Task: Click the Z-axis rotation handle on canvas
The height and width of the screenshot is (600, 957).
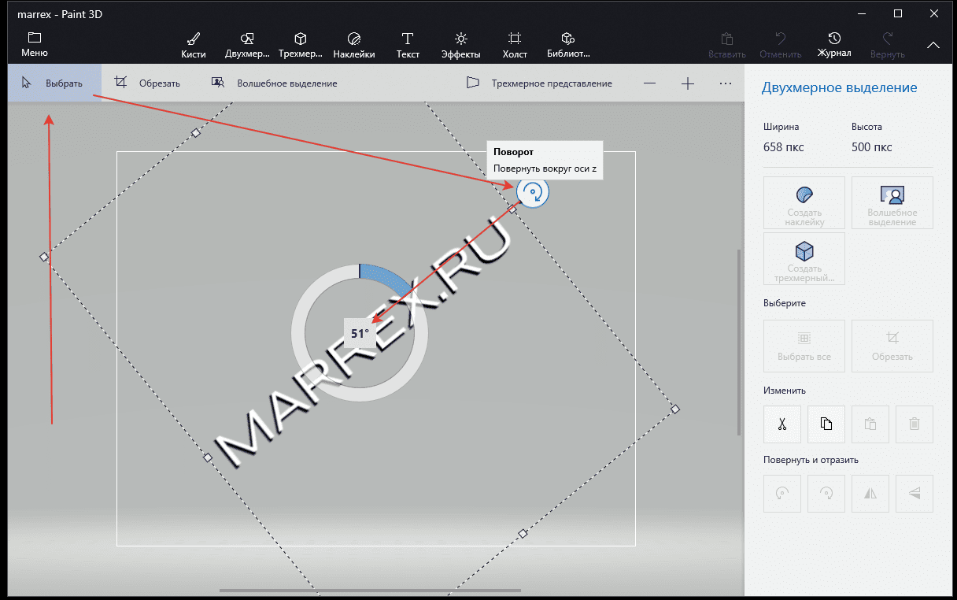Action: pyautogui.click(x=533, y=192)
